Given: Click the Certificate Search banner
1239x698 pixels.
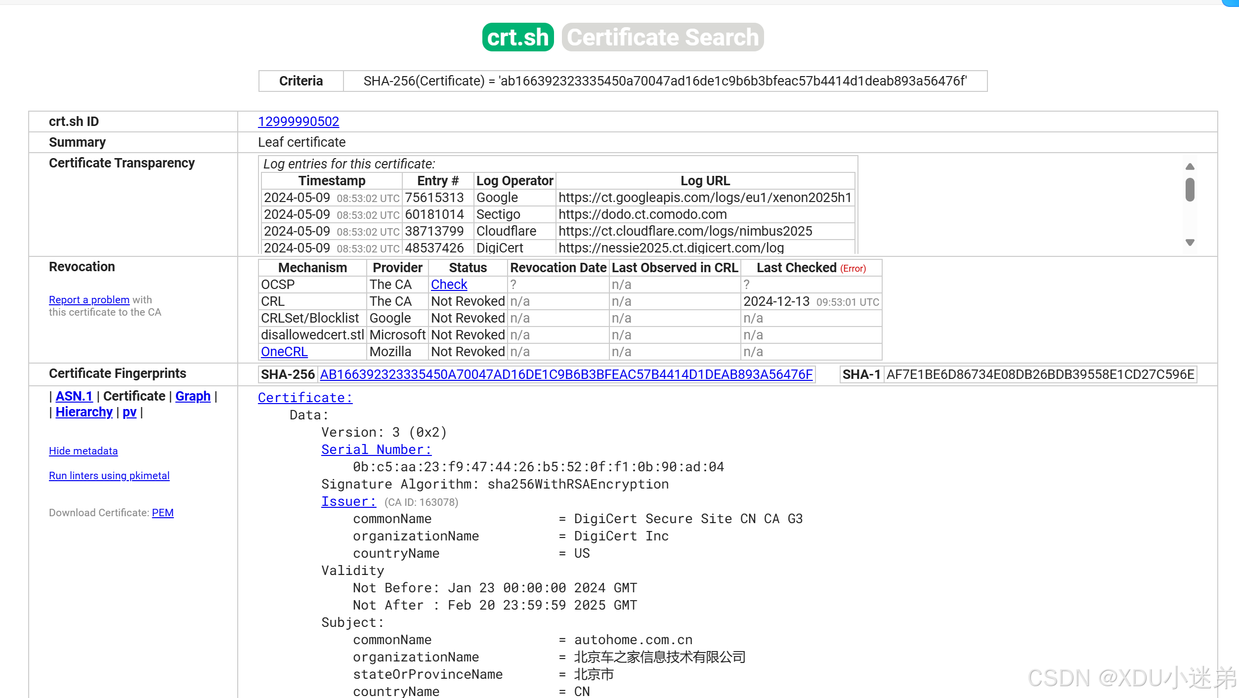Looking at the screenshot, I should click(x=662, y=37).
